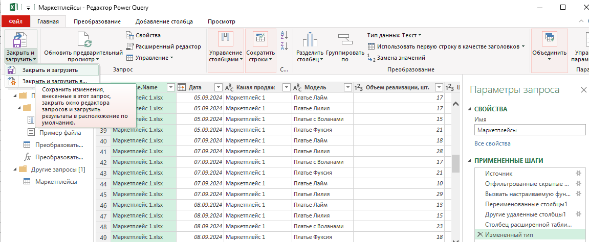This screenshot has height=242, width=589.
Task: Open Свойства query properties
Action: (143, 35)
